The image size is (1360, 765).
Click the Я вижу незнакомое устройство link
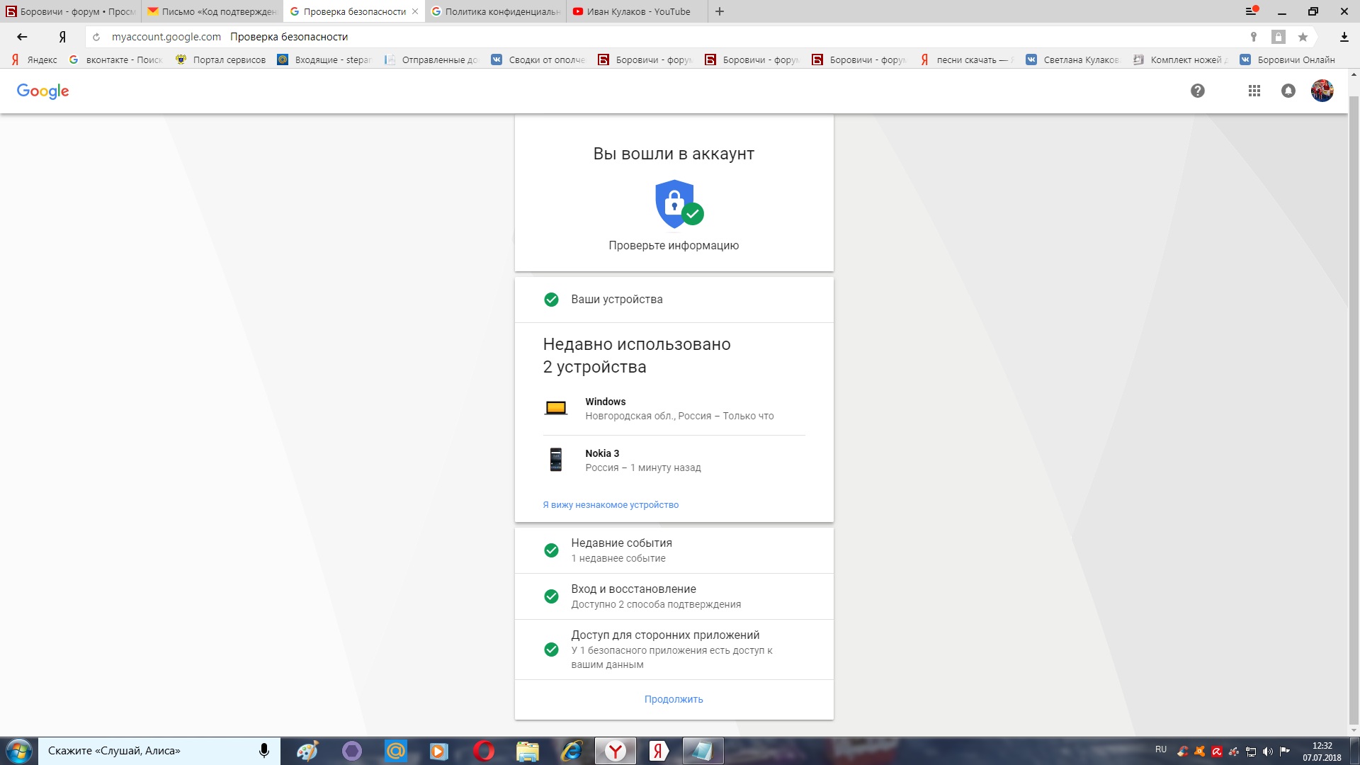point(611,505)
